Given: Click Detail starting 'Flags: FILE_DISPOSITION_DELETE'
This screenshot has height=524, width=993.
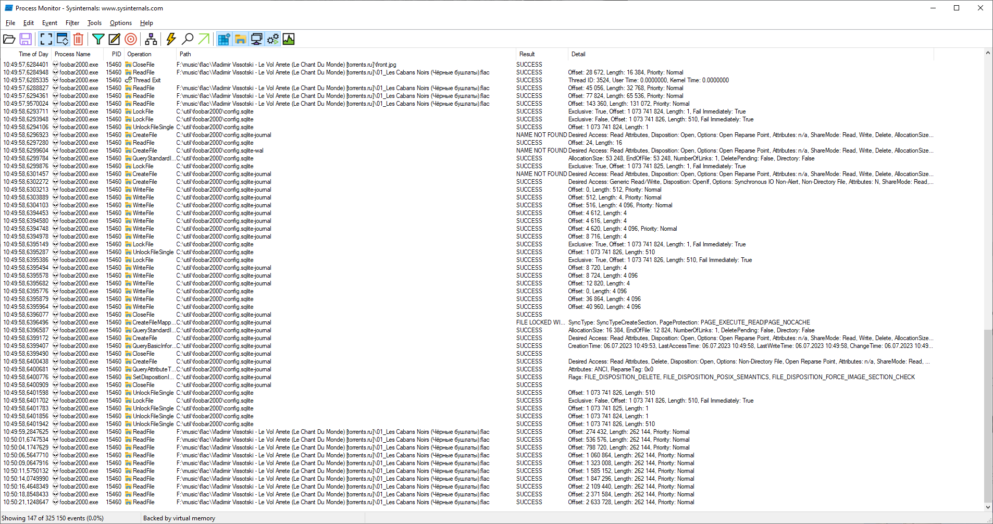Looking at the screenshot, I should [x=741, y=377].
